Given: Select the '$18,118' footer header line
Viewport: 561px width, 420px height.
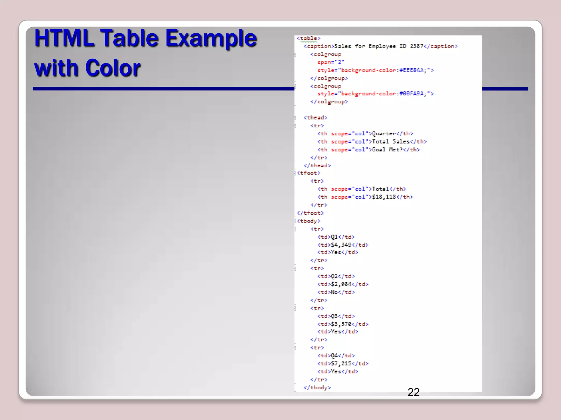Looking at the screenshot, I should (x=365, y=197).
